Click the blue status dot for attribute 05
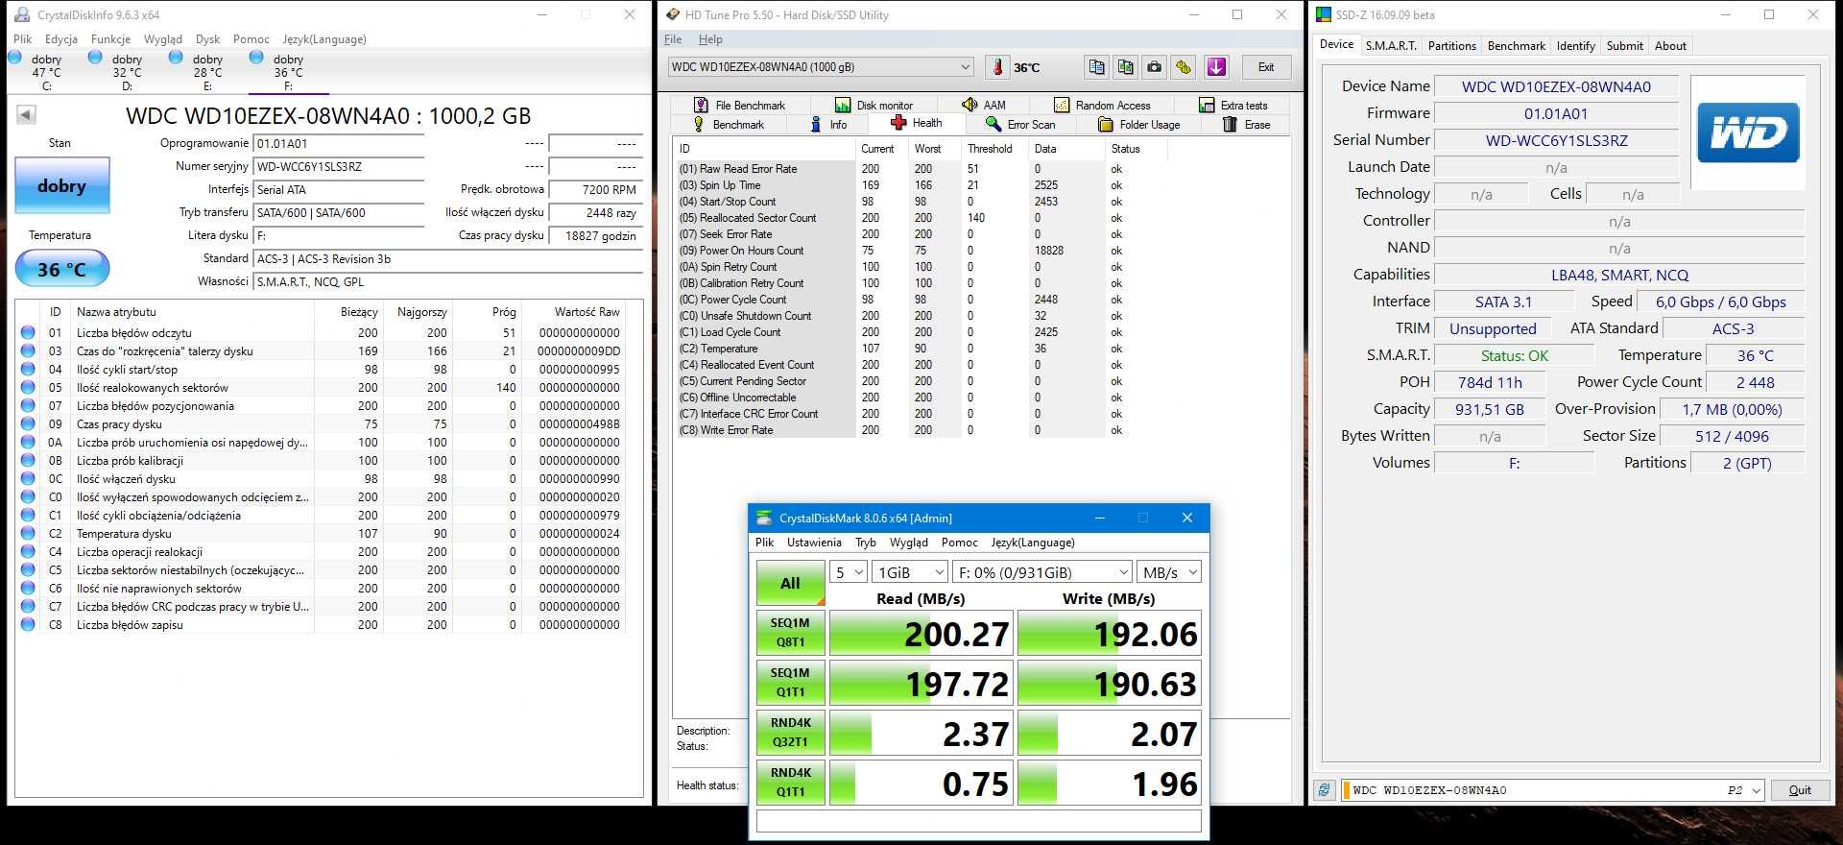 [x=28, y=388]
